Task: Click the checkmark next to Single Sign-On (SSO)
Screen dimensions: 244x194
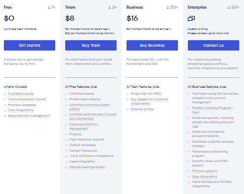Action: click(127, 94)
